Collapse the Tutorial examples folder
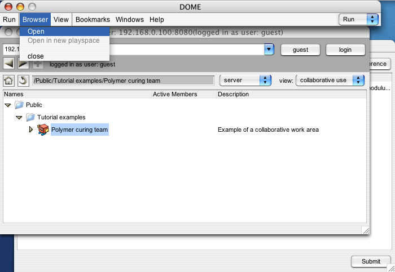The height and width of the screenshot is (272, 395). (19, 117)
